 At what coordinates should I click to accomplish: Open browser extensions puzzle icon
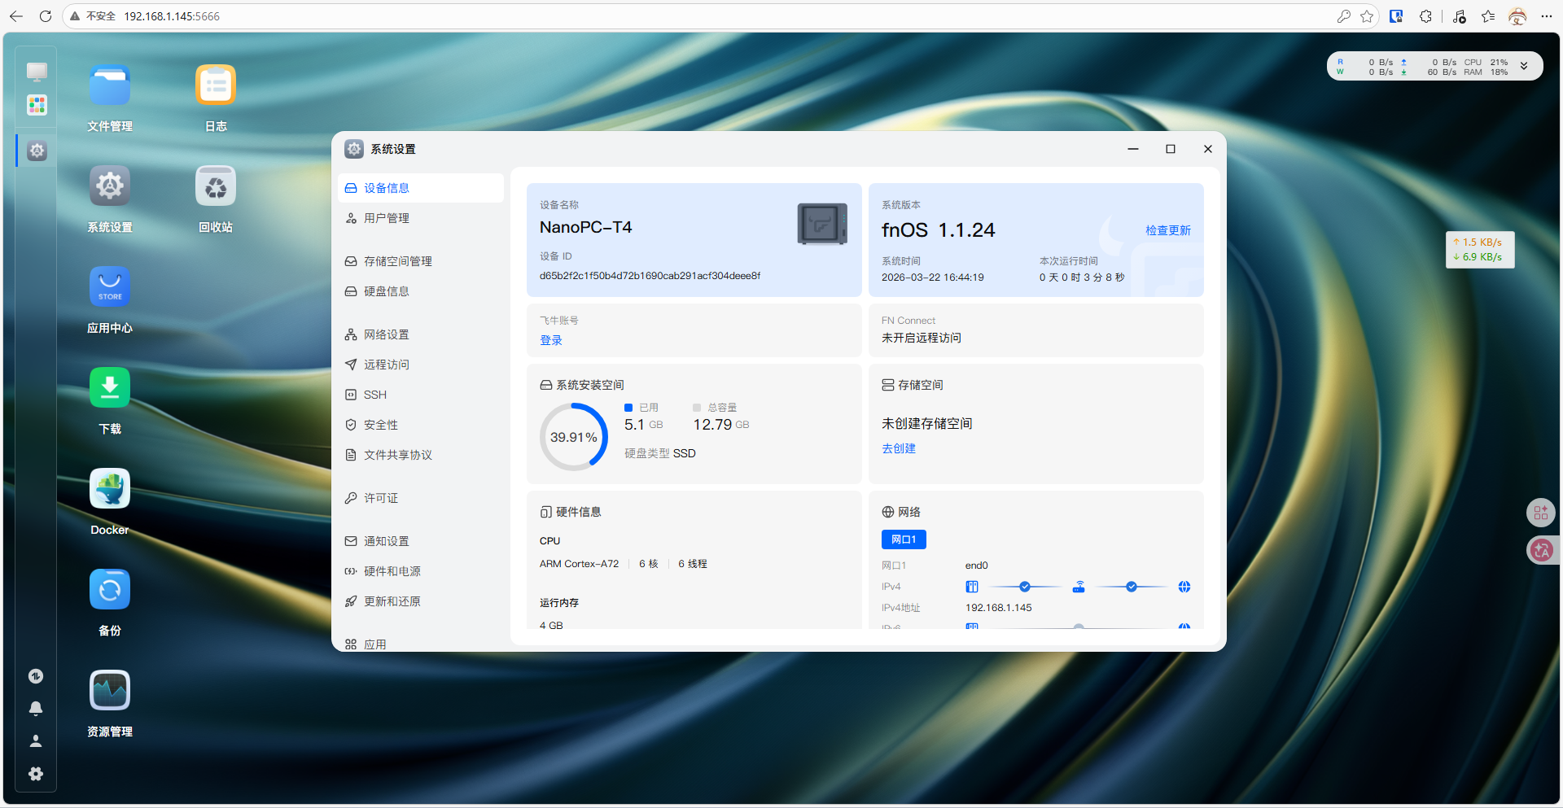click(x=1425, y=16)
